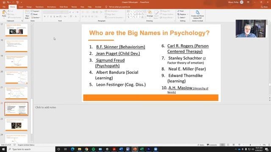Viewport: 271px width, 152px height.
Task: Click the B.F. Skinner (Behaviorism) link
Action: (x=121, y=47)
